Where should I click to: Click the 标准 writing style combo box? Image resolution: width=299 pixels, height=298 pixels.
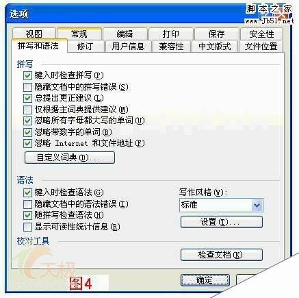tap(221, 205)
